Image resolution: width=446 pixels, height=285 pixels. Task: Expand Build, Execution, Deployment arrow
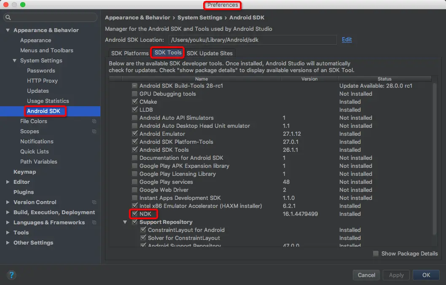click(8, 212)
